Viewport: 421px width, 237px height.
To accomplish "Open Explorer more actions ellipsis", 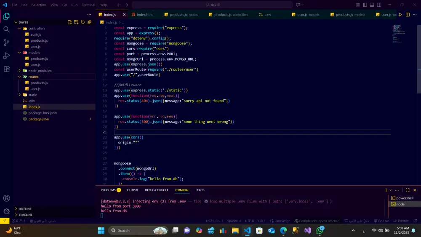I will tap(89, 14).
